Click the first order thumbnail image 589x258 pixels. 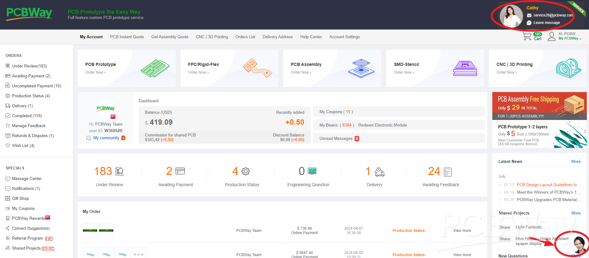90,230
